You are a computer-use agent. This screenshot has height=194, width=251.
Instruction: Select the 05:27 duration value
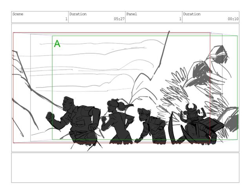point(119,19)
